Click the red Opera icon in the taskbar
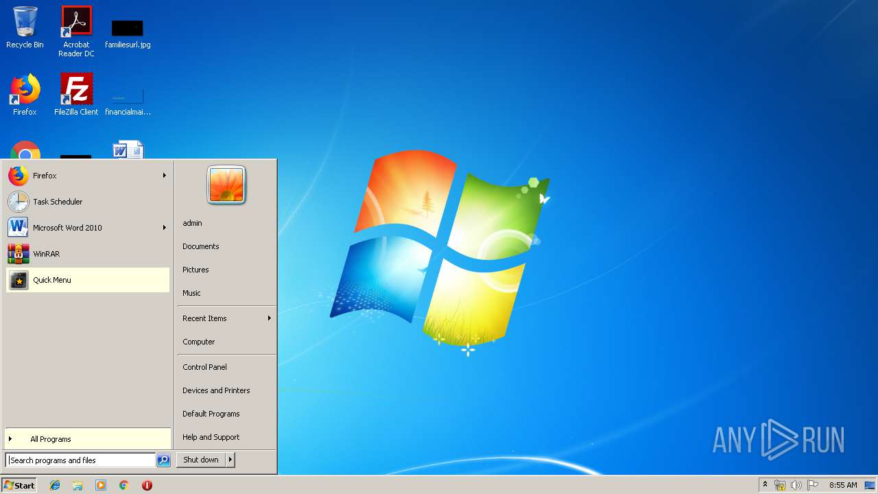Image resolution: width=878 pixels, height=494 pixels. pyautogui.click(x=147, y=485)
